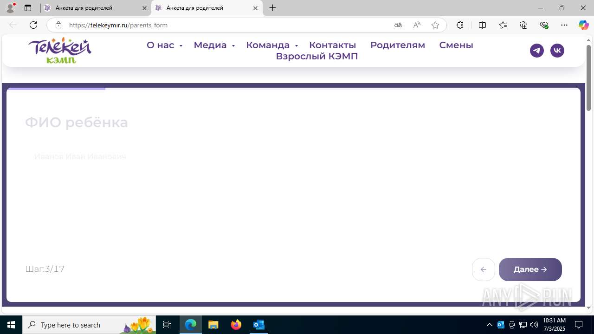Open the VK social link icon
Screen dimensions: 594x334
pyautogui.click(x=557, y=51)
